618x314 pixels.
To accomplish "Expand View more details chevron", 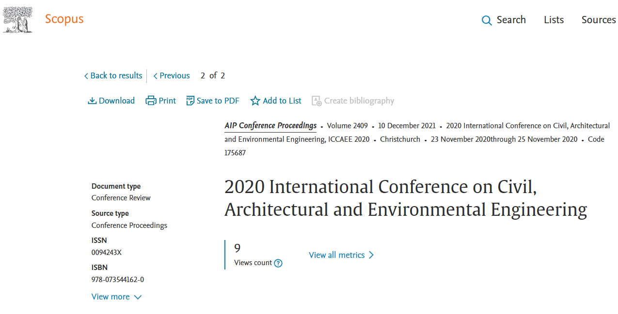I will tap(138, 297).
